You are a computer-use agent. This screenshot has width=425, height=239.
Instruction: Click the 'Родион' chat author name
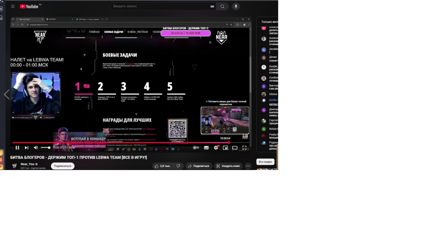coord(273,142)
